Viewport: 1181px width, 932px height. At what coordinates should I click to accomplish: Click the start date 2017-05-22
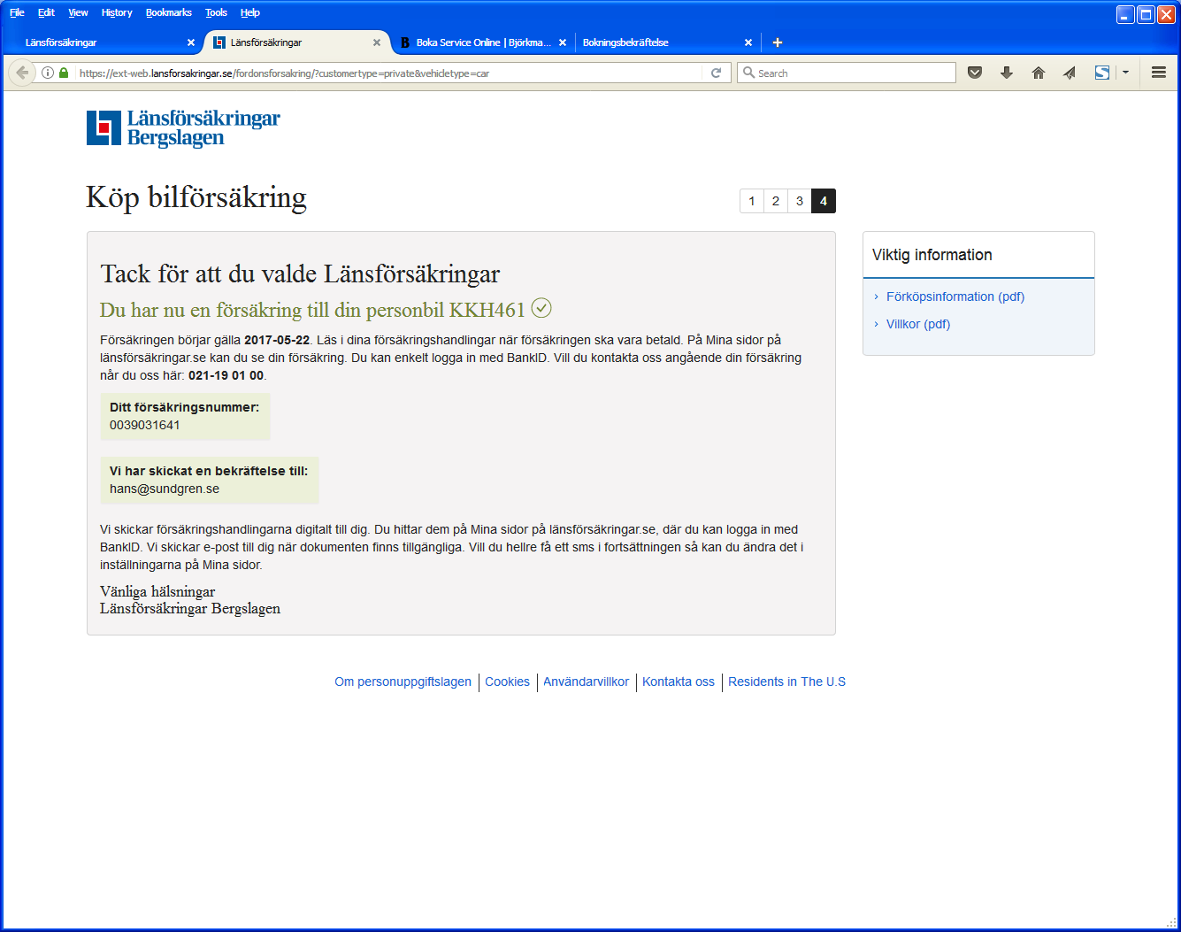[277, 340]
